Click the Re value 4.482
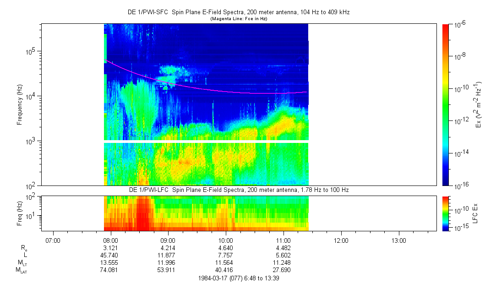 [x=283, y=248]
